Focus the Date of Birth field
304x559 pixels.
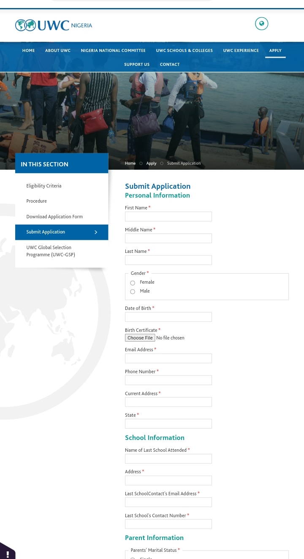168,317
